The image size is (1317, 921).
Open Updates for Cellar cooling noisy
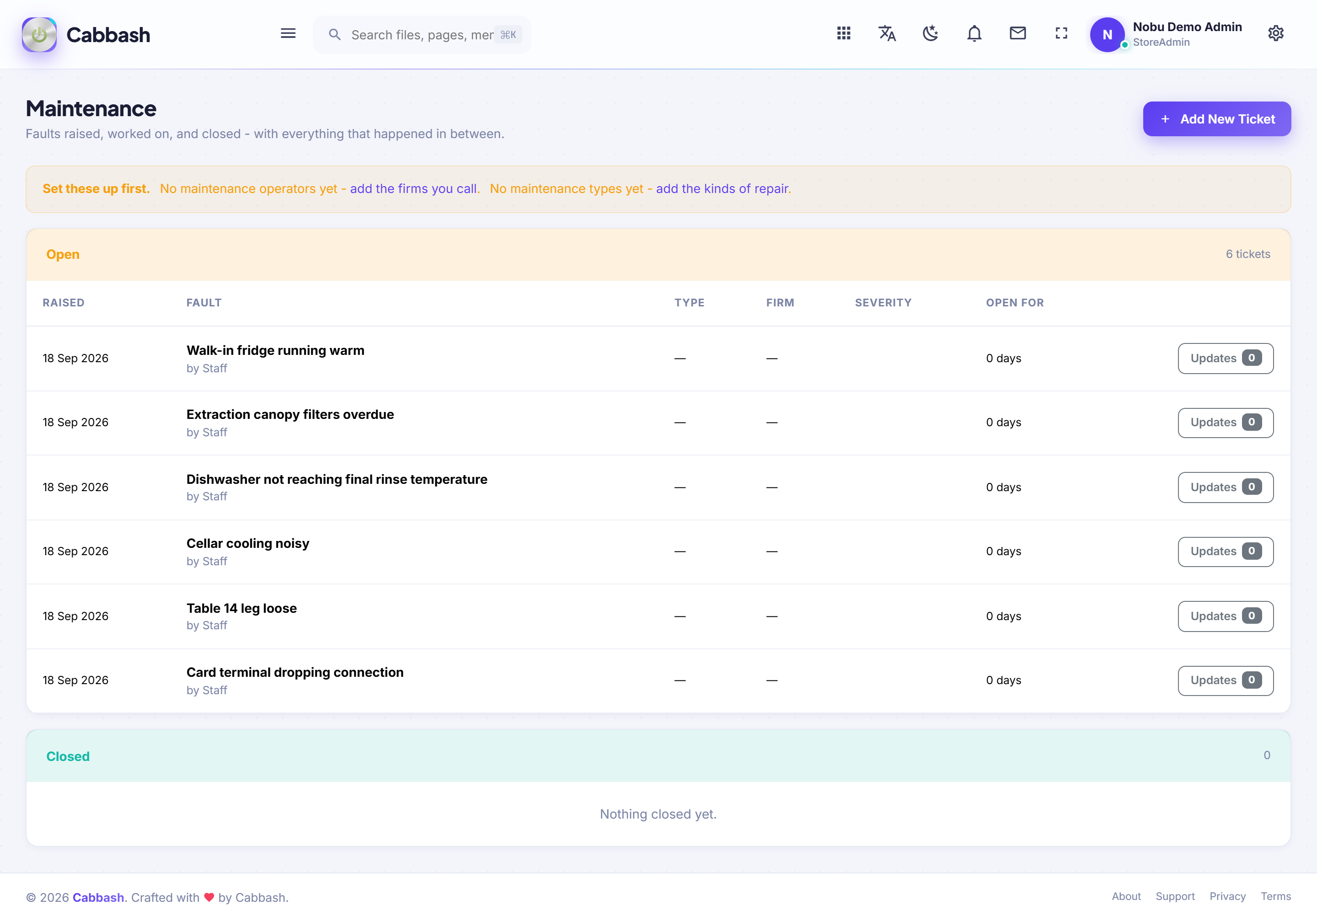point(1225,551)
